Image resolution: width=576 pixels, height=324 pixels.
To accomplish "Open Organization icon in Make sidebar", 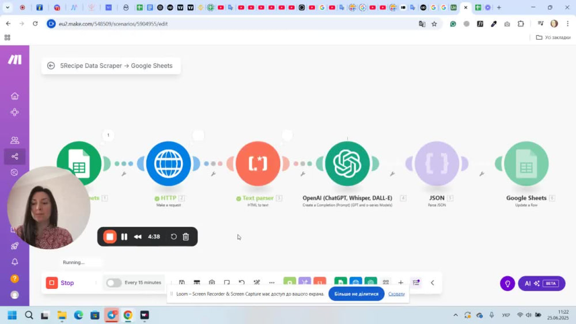I will [15, 112].
